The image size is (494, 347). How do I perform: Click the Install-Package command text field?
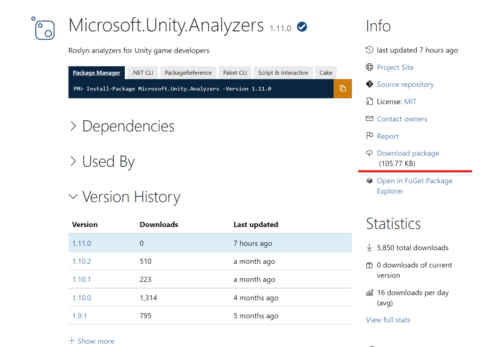point(201,88)
